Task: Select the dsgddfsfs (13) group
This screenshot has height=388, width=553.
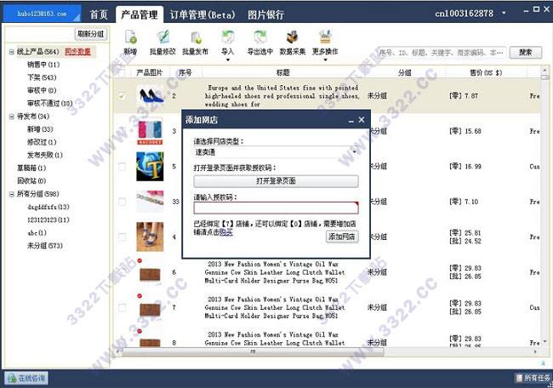Action: (48, 207)
